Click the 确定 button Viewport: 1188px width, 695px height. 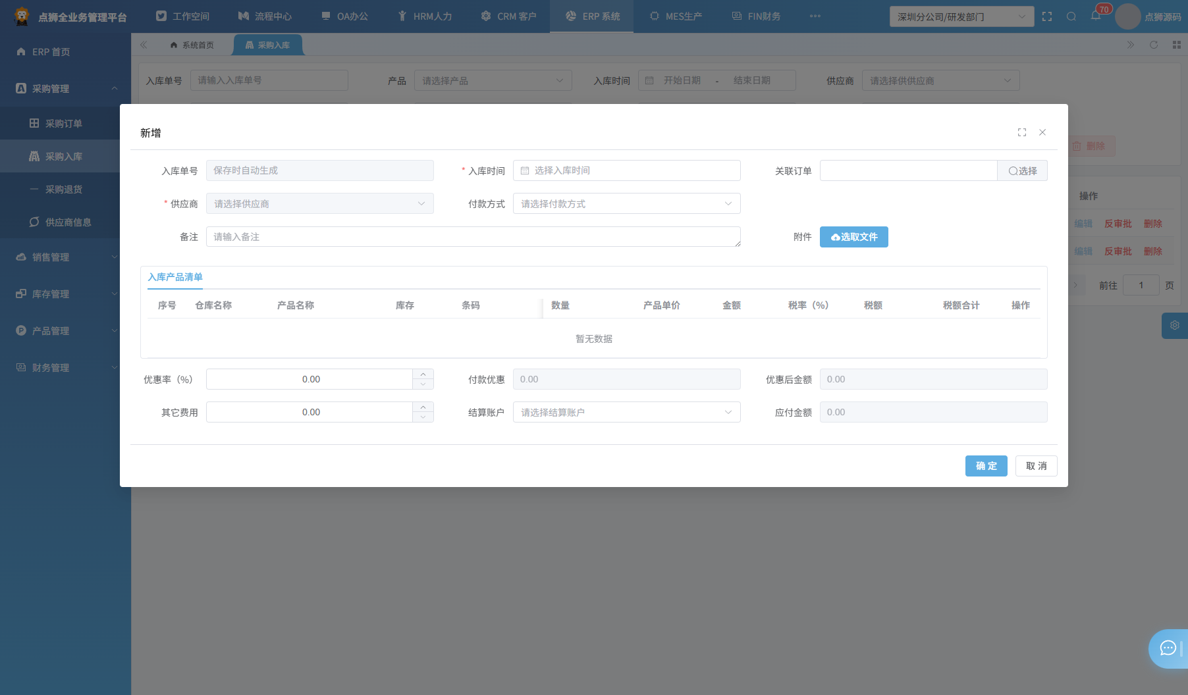click(x=986, y=466)
